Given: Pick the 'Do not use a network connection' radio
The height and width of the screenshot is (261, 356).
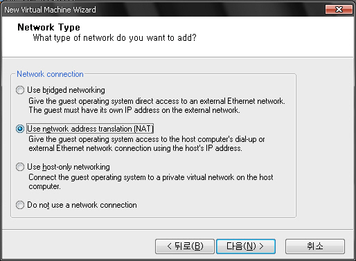Looking at the screenshot, I should pos(20,205).
